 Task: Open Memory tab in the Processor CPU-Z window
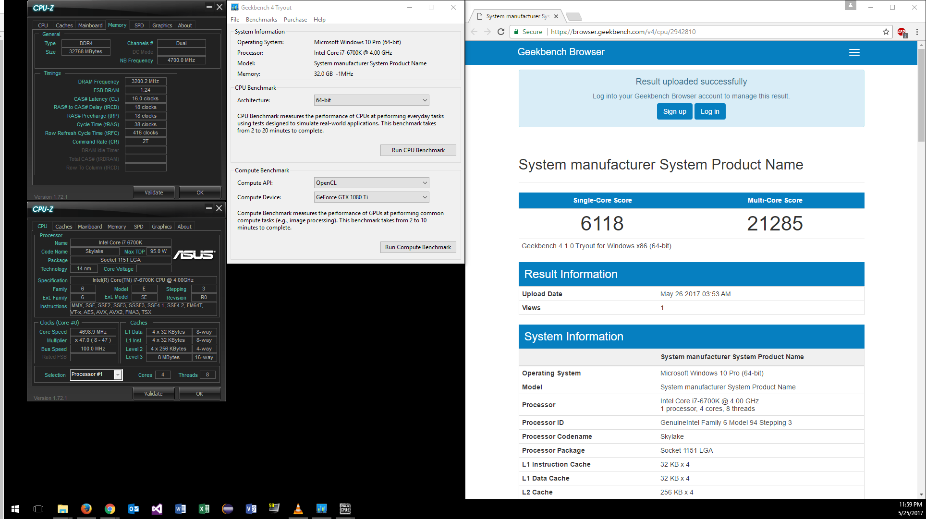pos(117,227)
